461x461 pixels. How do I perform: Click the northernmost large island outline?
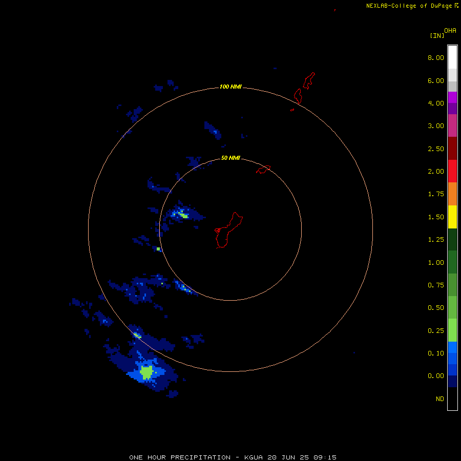pyautogui.click(x=309, y=80)
